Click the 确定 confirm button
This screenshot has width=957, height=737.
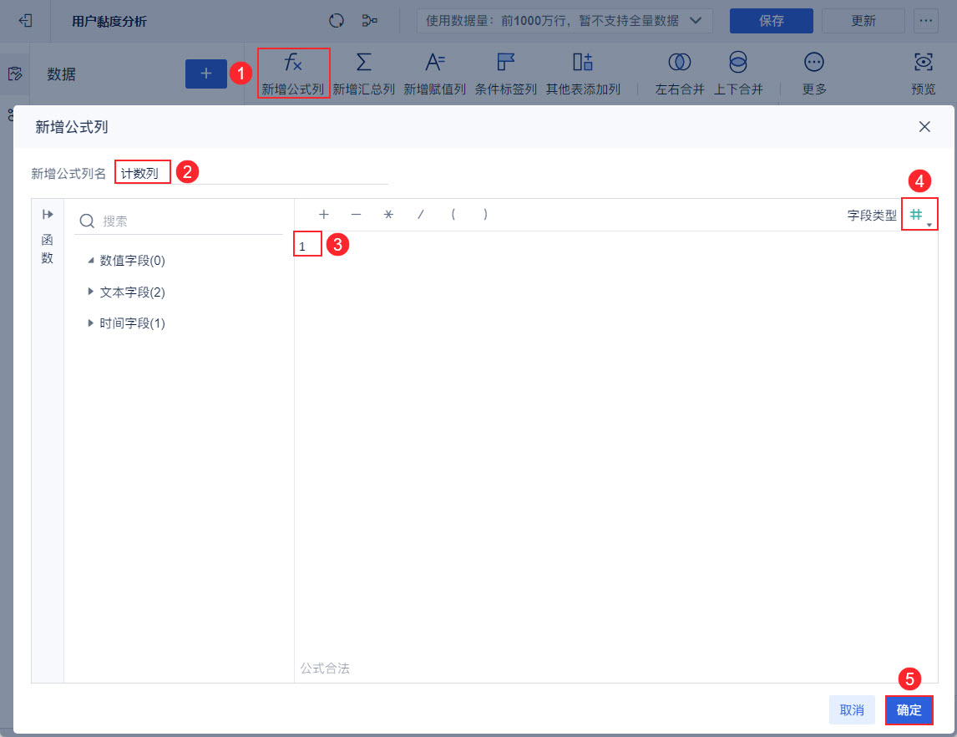pyautogui.click(x=909, y=709)
